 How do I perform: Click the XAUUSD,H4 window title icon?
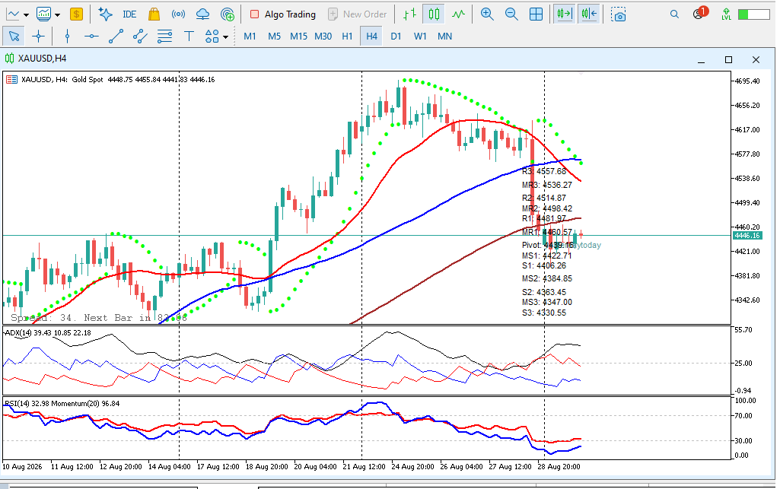[9, 59]
